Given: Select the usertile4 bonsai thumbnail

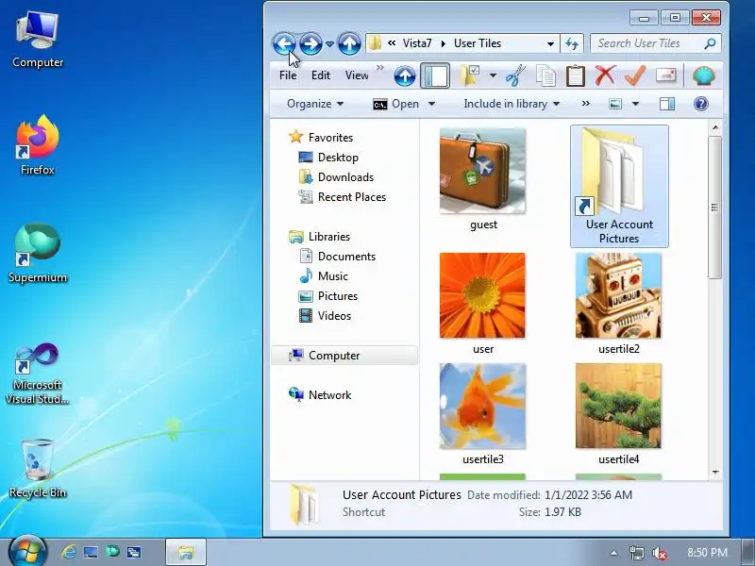Looking at the screenshot, I should [x=618, y=406].
